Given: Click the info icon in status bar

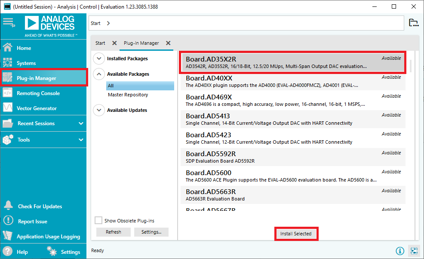Looking at the screenshot, I should pos(400,251).
